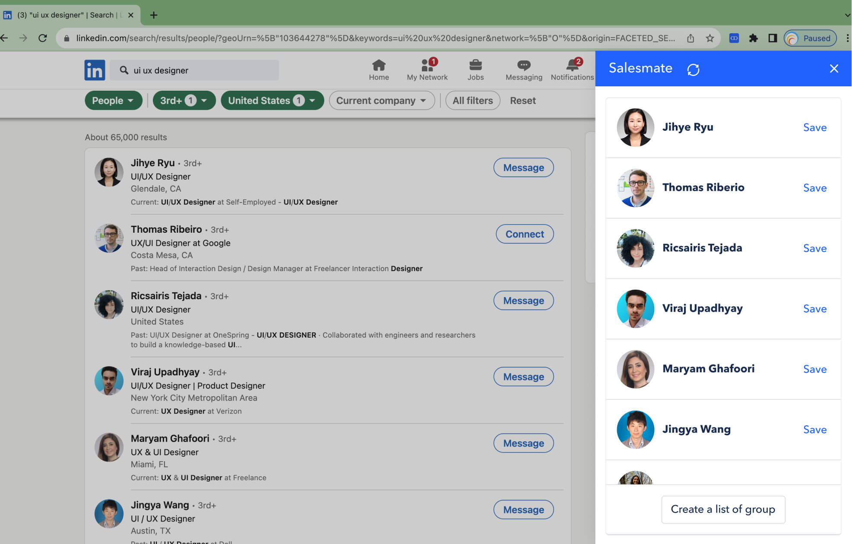
Task: Click Viraj Upadhyay's photo in search results
Action: click(109, 381)
